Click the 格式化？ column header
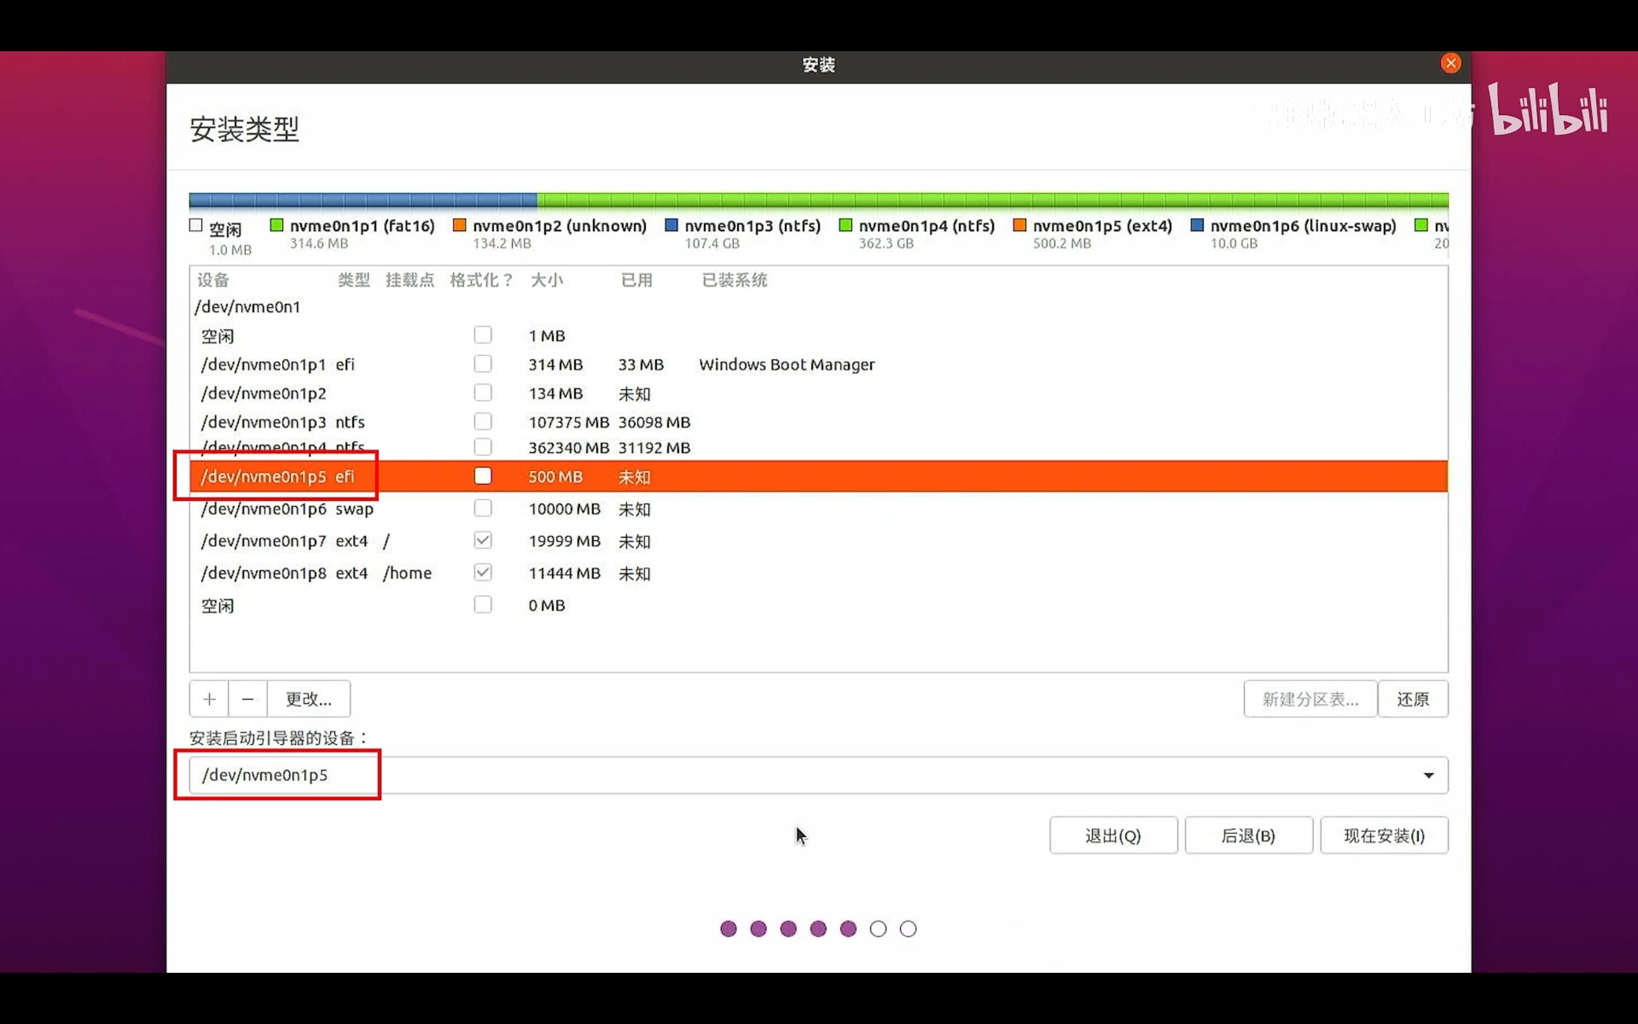 (482, 280)
